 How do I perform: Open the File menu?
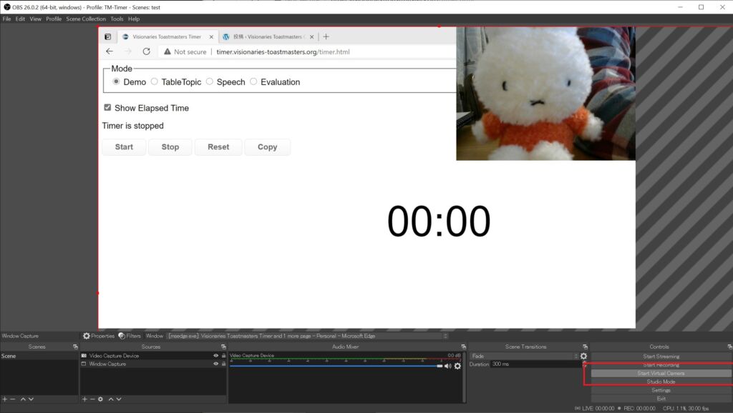coord(6,19)
